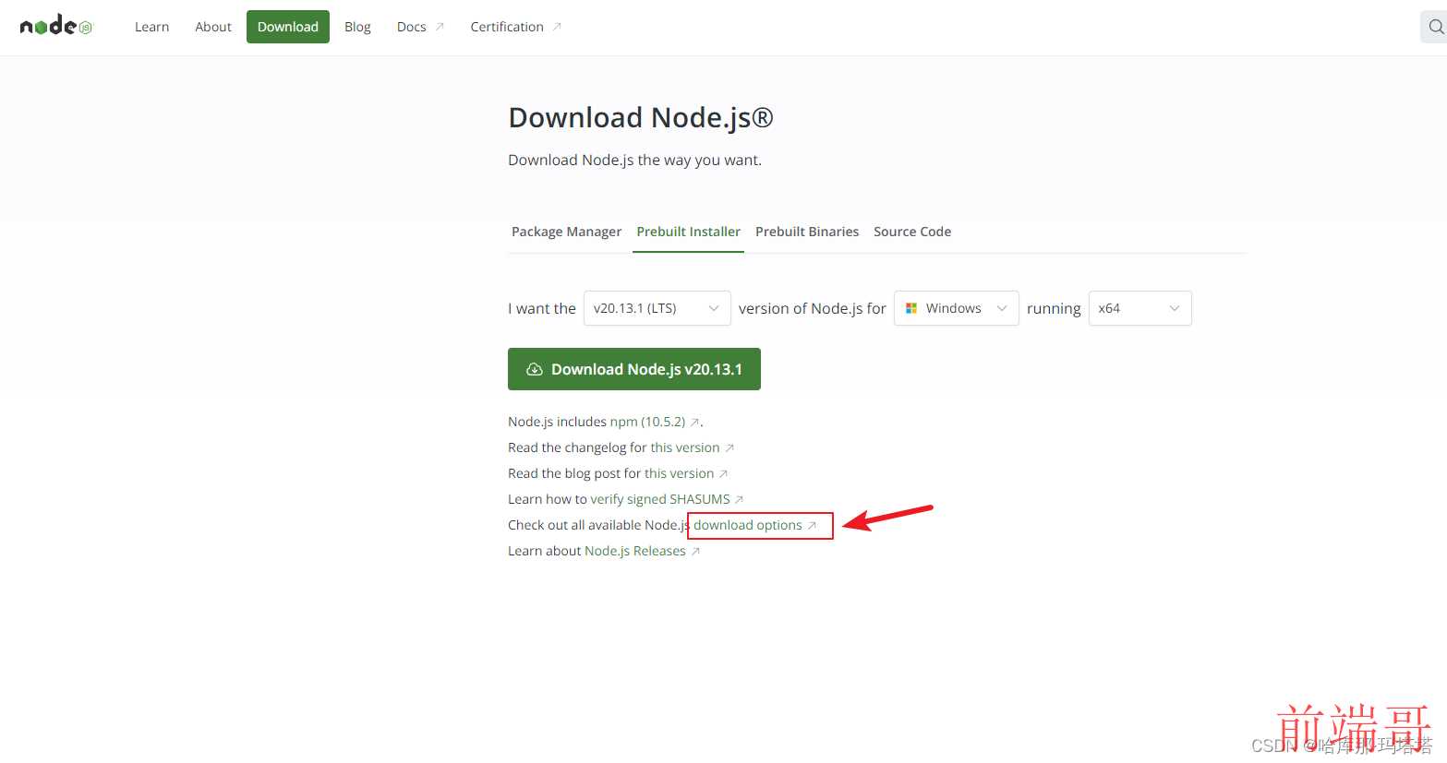Screen dimensions: 1447x763
Task: Open blog post 'this version' link
Action: (x=680, y=473)
